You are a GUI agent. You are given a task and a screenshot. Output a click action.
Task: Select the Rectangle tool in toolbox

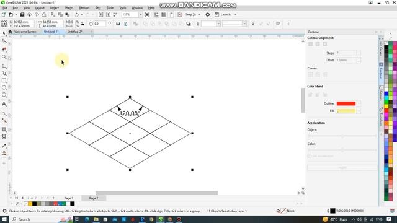(4, 81)
